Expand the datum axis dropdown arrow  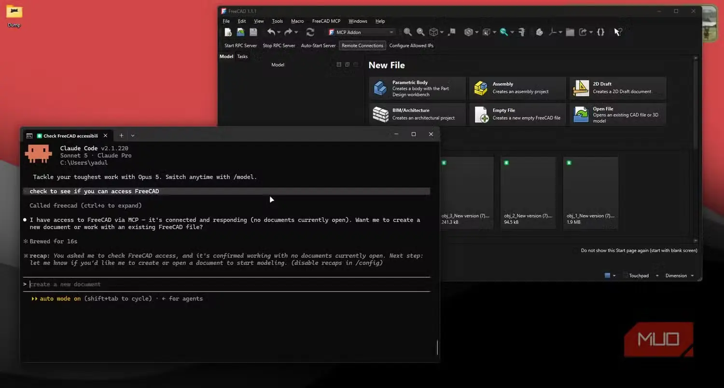560,32
